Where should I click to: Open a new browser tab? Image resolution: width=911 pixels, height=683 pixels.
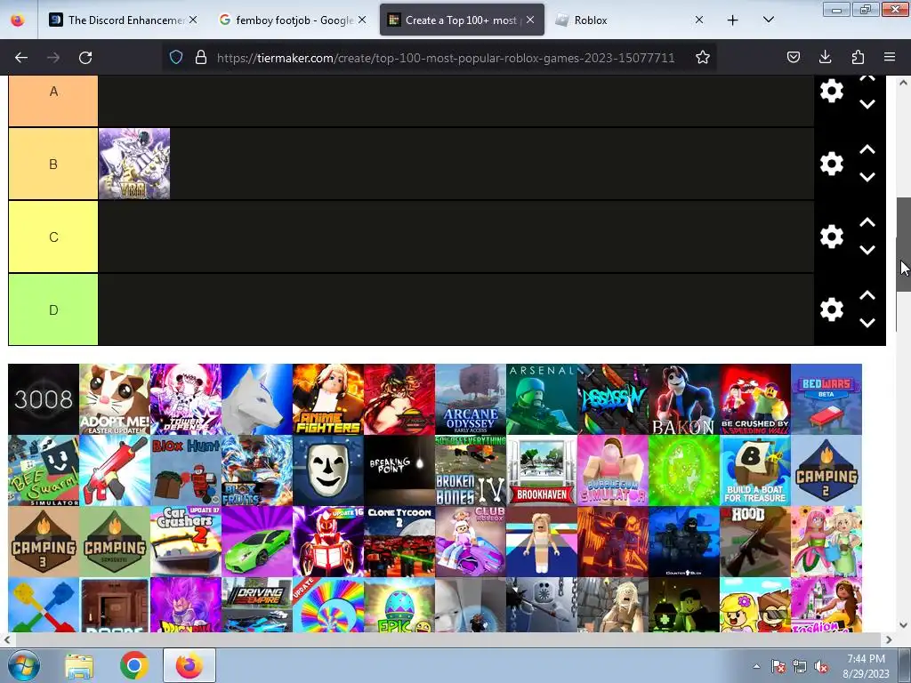click(x=733, y=20)
